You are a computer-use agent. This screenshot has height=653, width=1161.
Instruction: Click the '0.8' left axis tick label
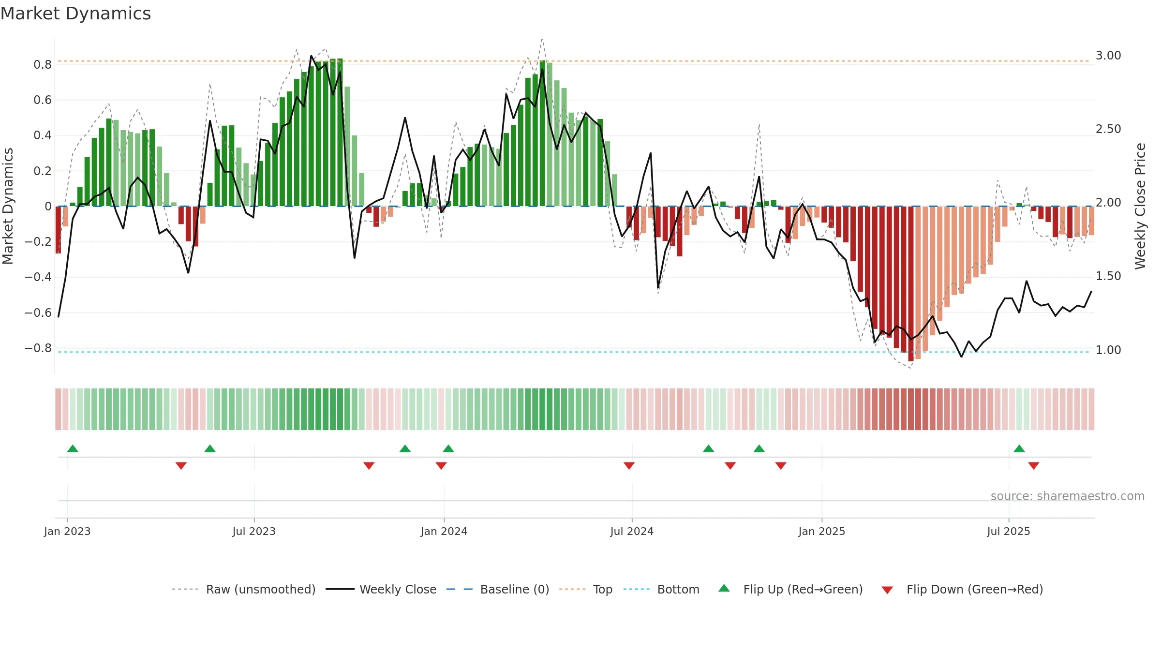point(43,65)
